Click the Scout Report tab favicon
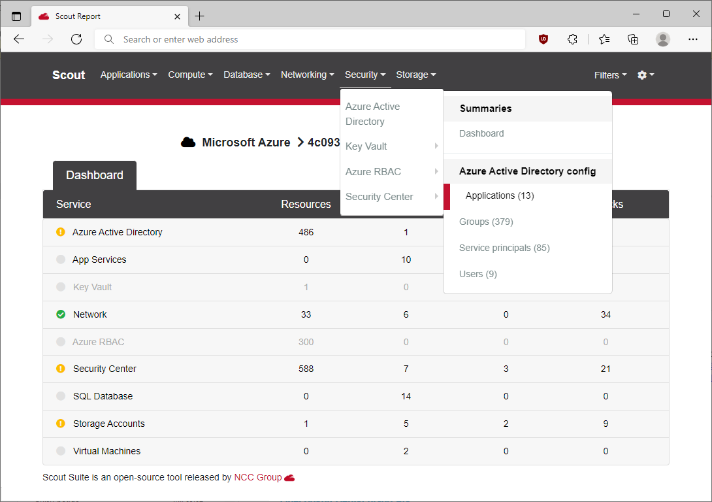The height and width of the screenshot is (502, 712). point(44,16)
